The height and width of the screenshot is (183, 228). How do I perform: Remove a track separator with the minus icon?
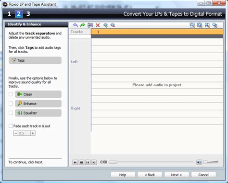(113, 25)
